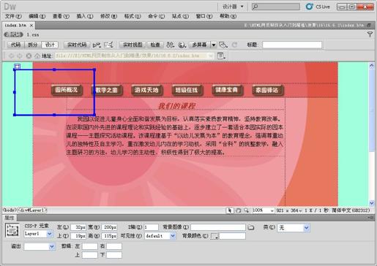This screenshot has height=266, width=377.
Task: Switch to Split view (拆分)
Action: [x=33, y=45]
